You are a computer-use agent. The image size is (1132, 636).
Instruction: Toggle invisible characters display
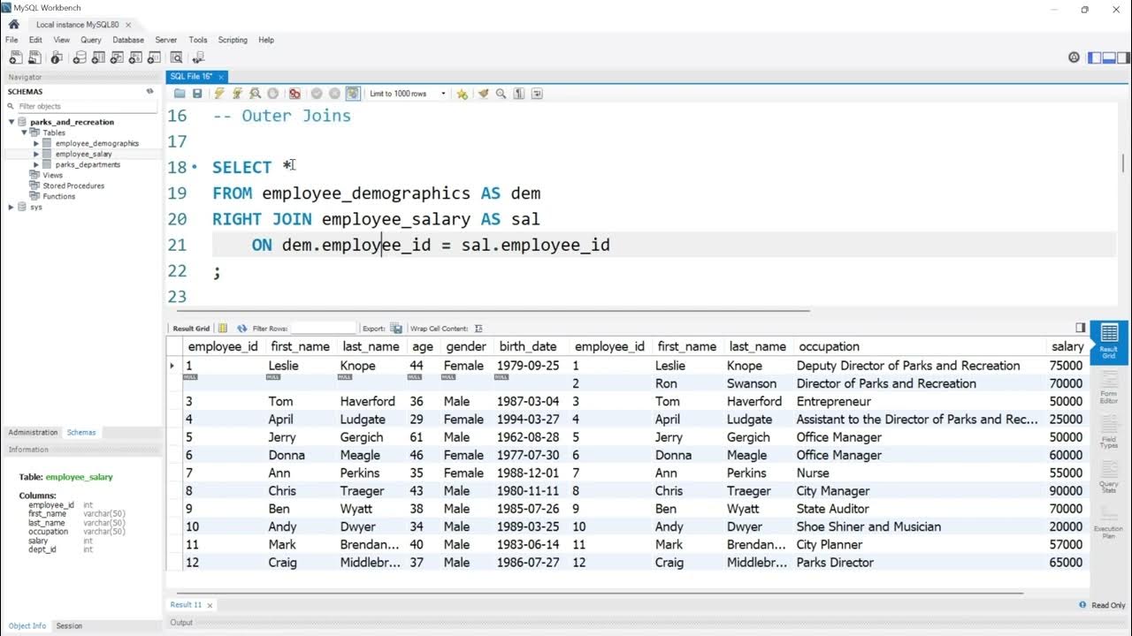[519, 94]
